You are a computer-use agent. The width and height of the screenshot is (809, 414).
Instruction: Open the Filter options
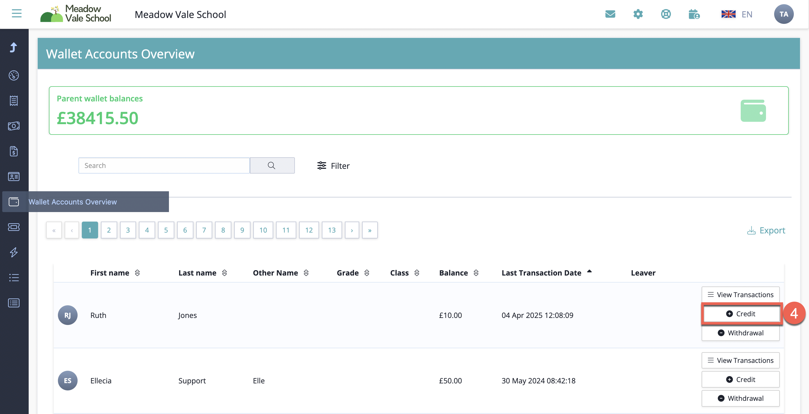[x=333, y=166]
